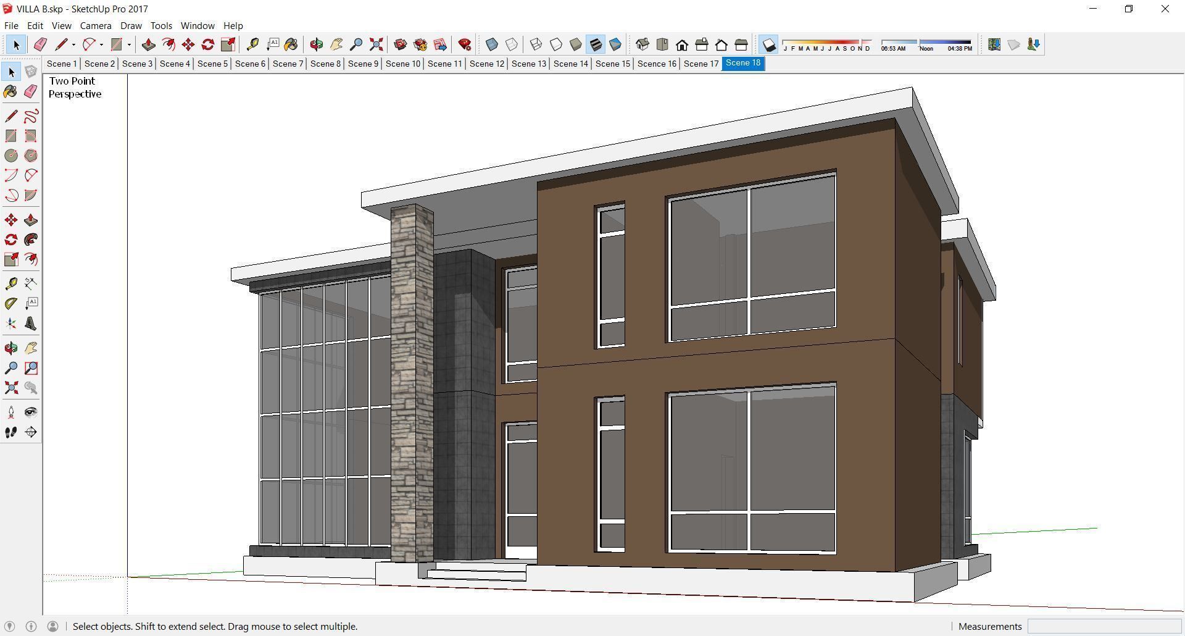Image resolution: width=1185 pixels, height=636 pixels.
Task: Switch to Iso standard view
Action: pos(642,44)
